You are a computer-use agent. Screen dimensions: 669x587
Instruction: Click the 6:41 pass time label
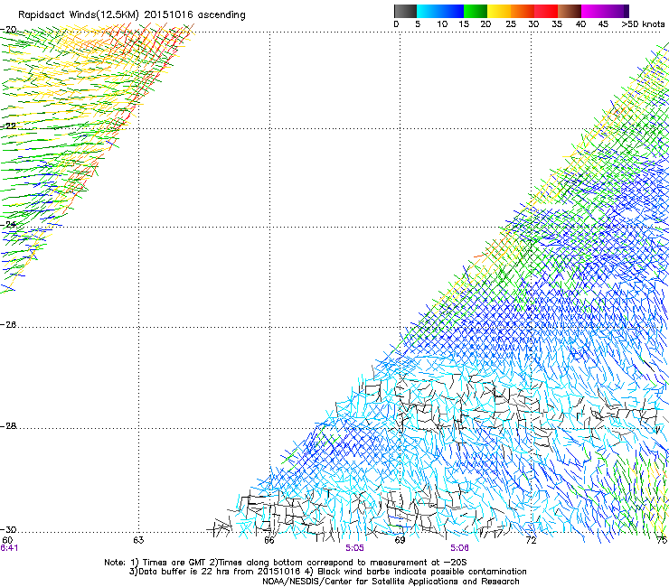point(9,548)
